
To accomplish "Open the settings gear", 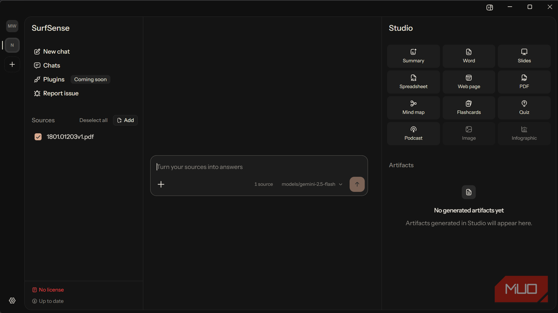I will point(12,301).
